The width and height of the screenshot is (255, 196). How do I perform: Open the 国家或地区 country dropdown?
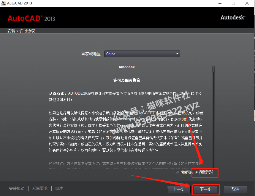142,54
